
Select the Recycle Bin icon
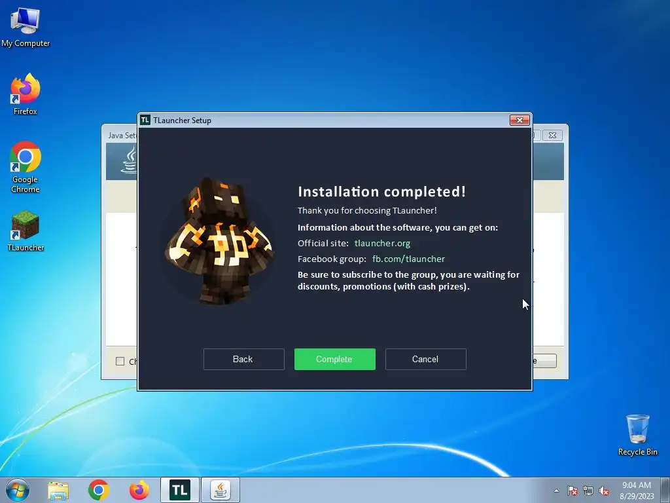[637, 435]
